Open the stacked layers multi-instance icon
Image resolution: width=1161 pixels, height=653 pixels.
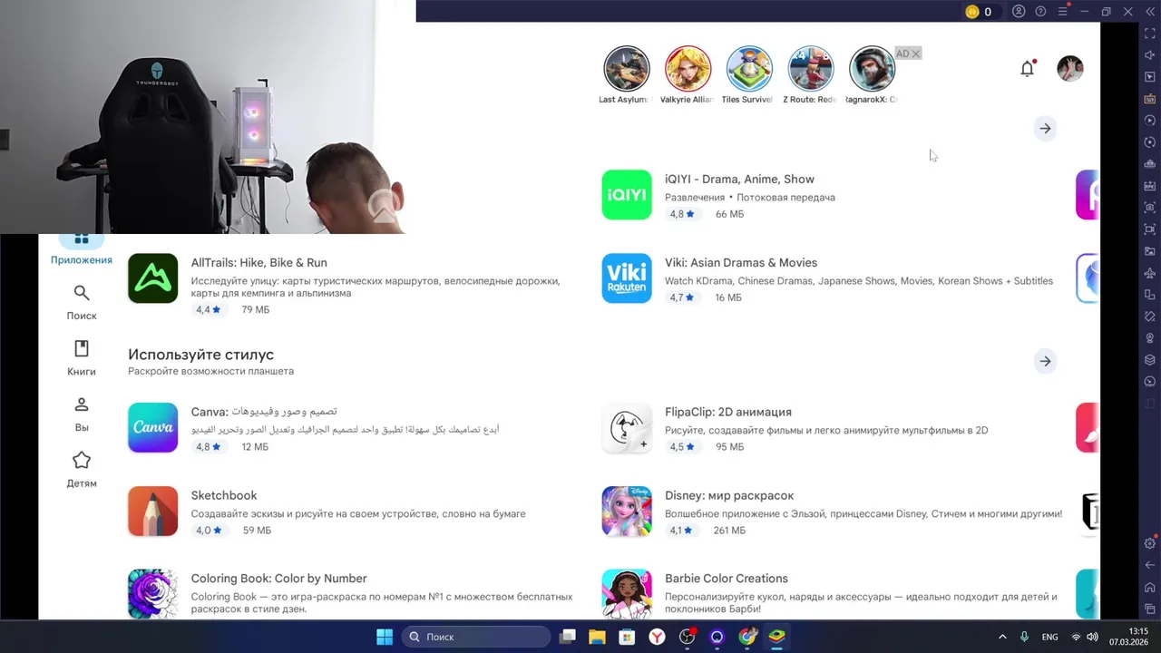(x=1150, y=360)
